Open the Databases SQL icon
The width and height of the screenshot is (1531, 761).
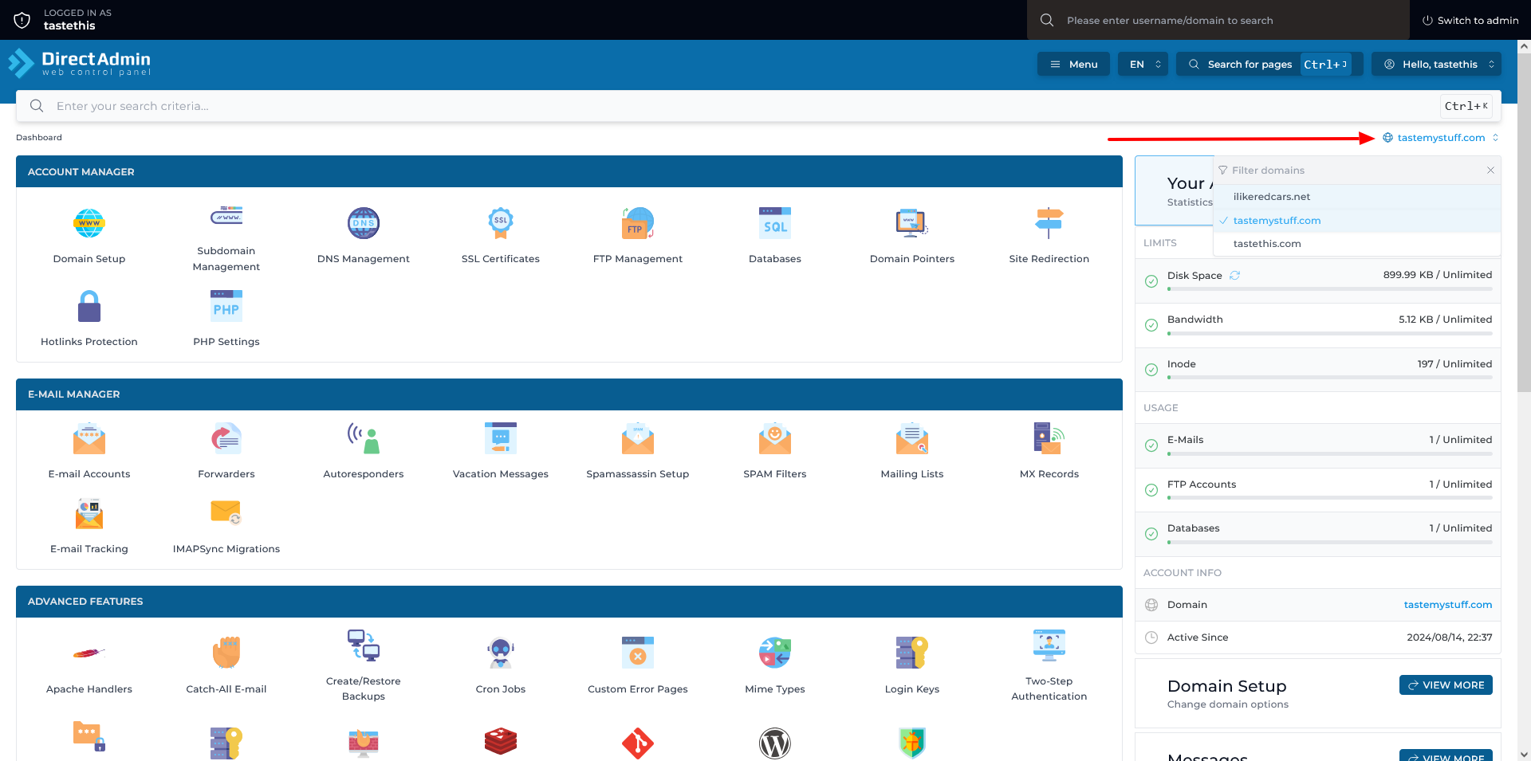[774, 224]
